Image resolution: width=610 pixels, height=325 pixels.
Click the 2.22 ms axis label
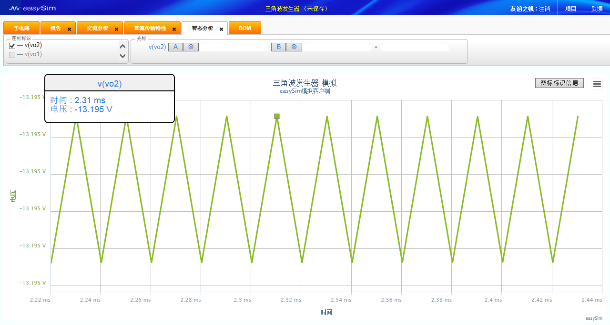point(40,300)
